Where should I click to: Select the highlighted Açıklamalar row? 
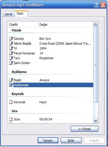[53, 85]
